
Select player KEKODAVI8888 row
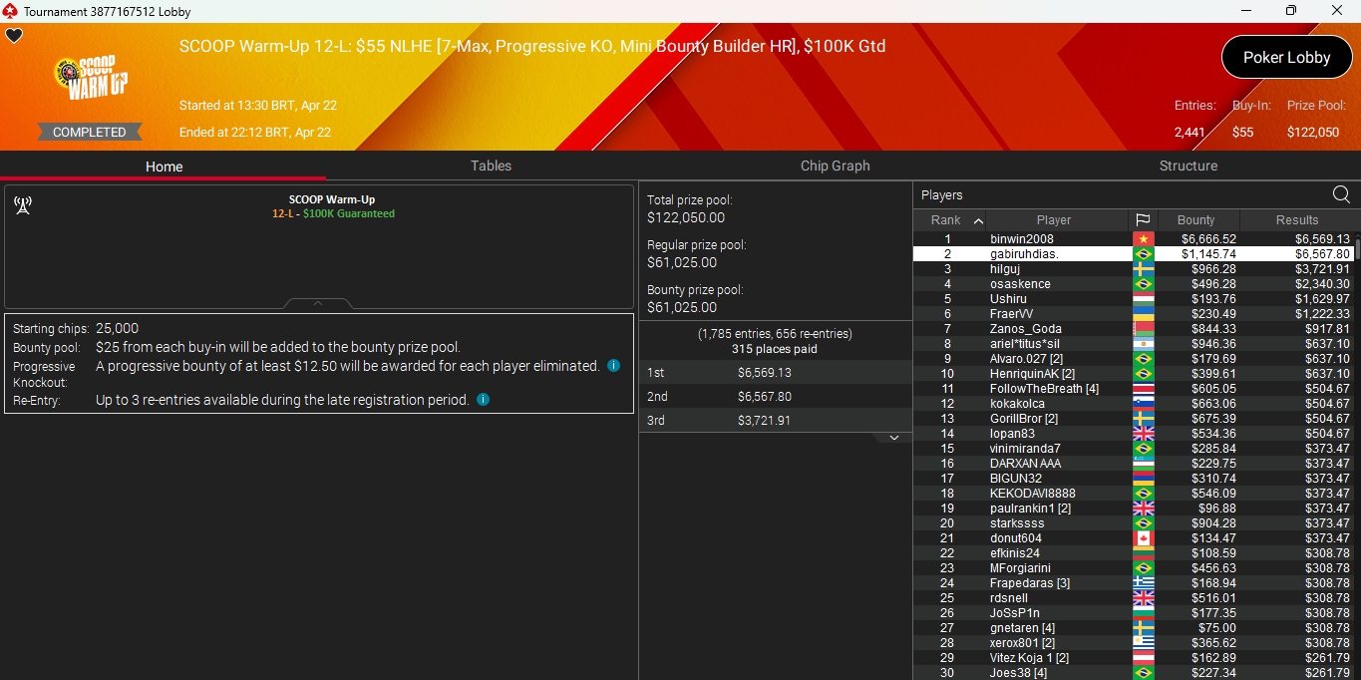pos(1134,494)
